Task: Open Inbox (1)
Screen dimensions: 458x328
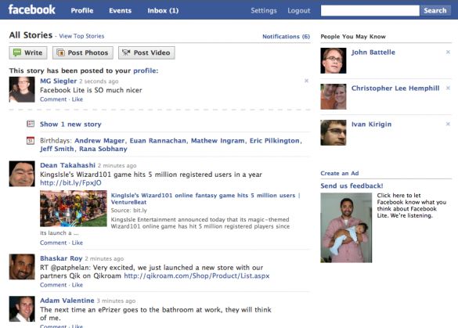Action: [163, 10]
